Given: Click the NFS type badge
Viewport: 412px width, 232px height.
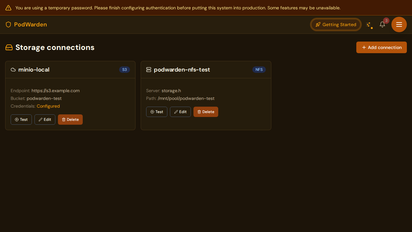Looking at the screenshot, I should 259,70.
